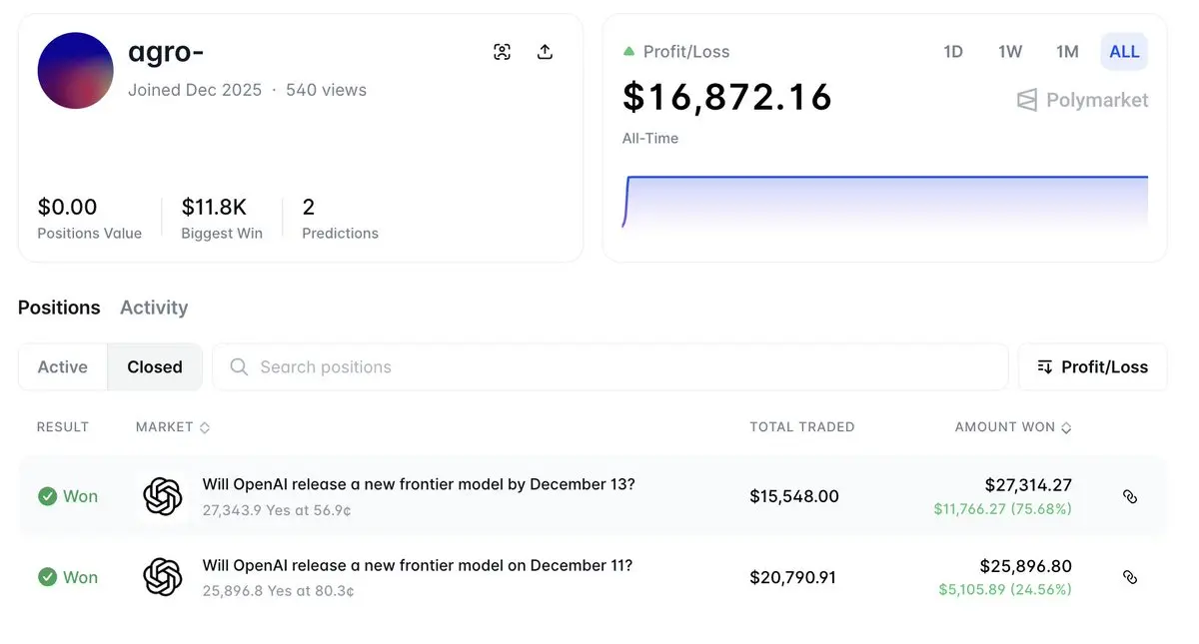Screen dimensions: 1199x644
Task: Copy link for December 13 market position
Action: click(1130, 496)
